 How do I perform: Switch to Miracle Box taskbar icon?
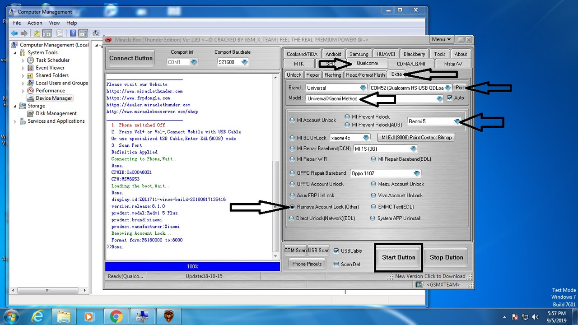(168, 317)
